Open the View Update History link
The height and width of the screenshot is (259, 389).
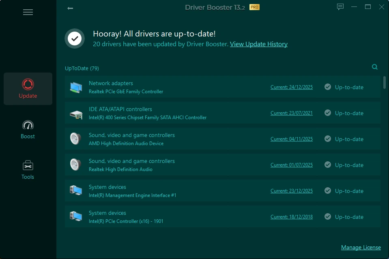pyautogui.click(x=258, y=44)
